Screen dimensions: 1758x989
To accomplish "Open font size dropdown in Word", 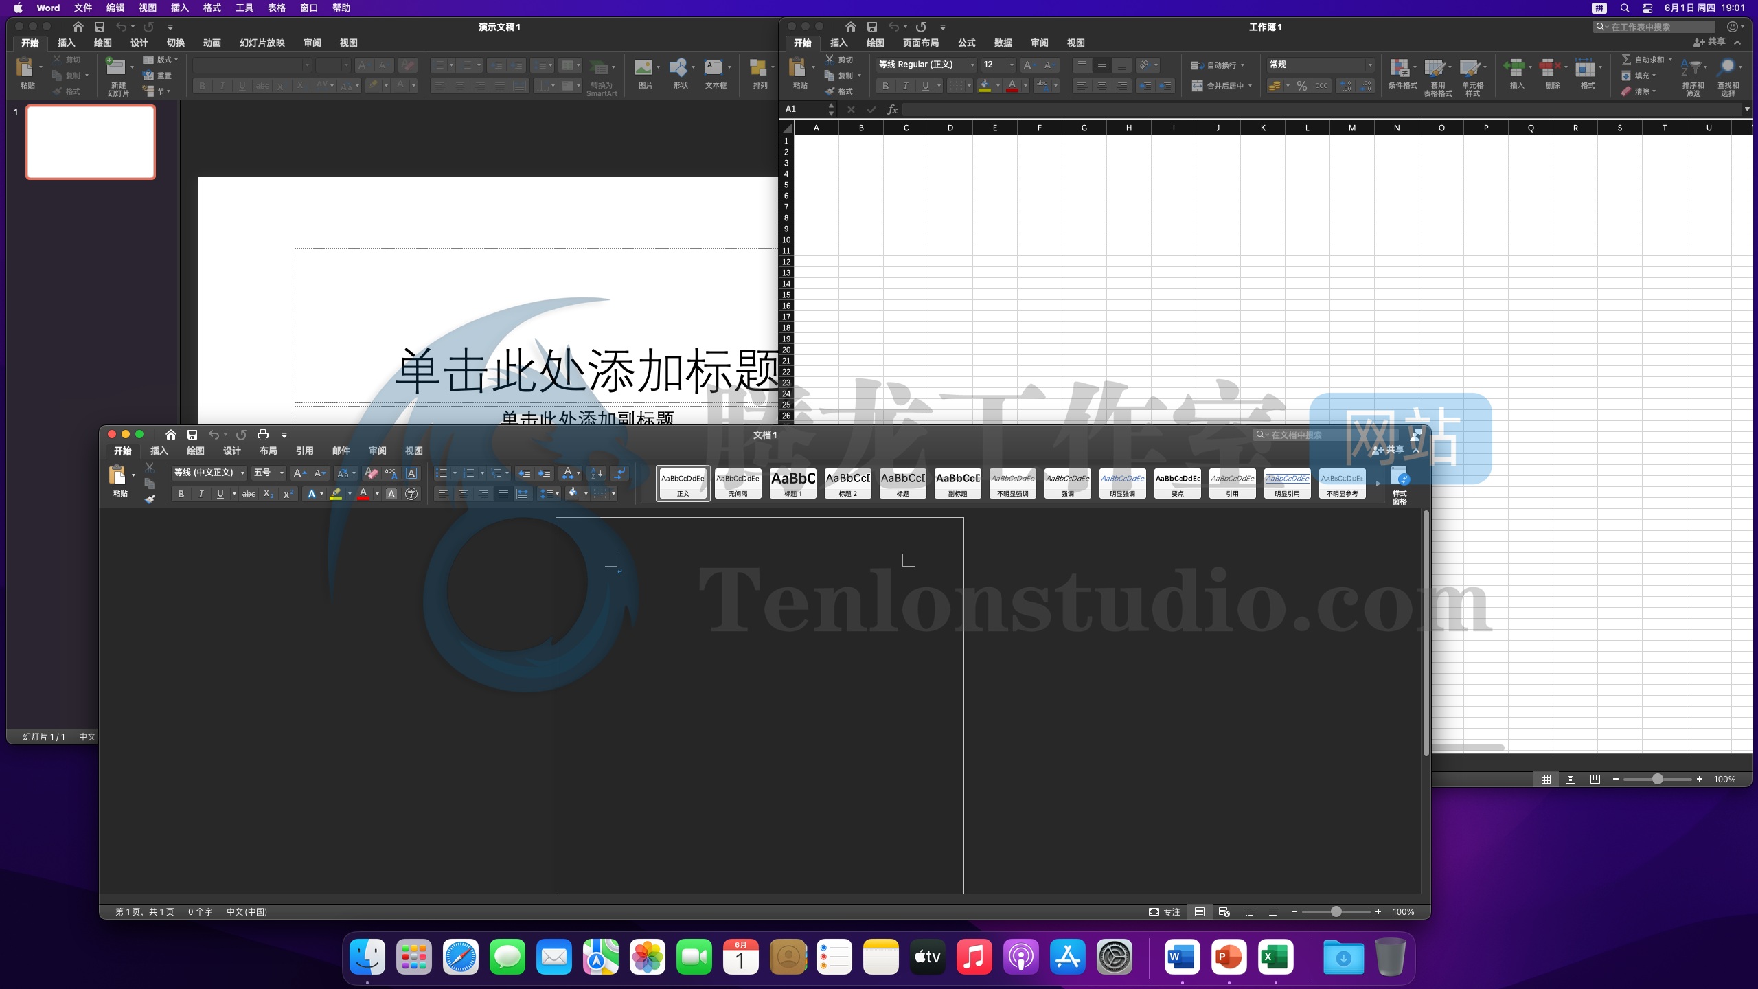I will coord(282,473).
